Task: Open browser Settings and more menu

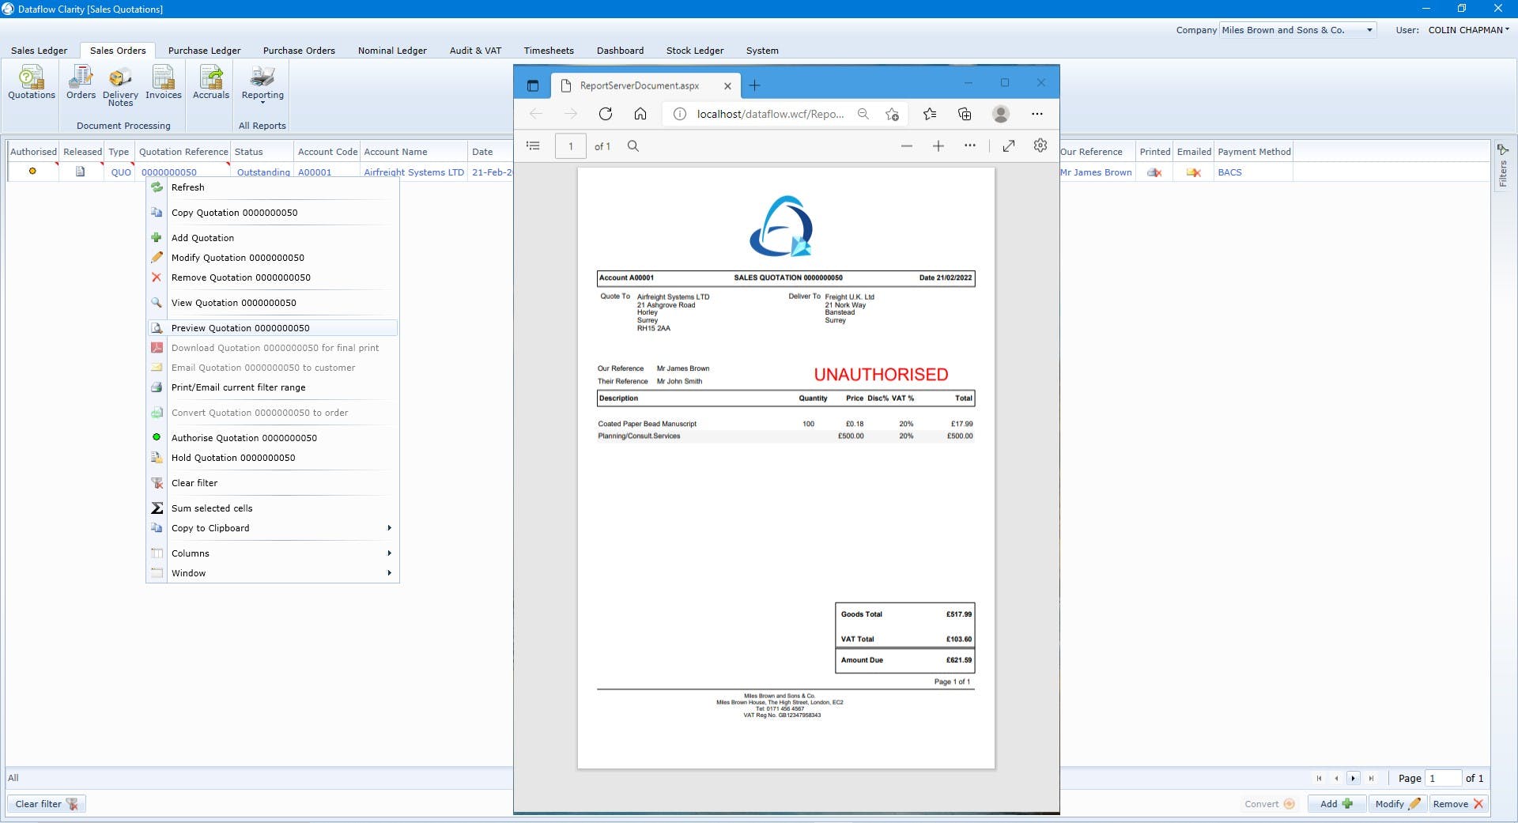Action: click(1037, 114)
